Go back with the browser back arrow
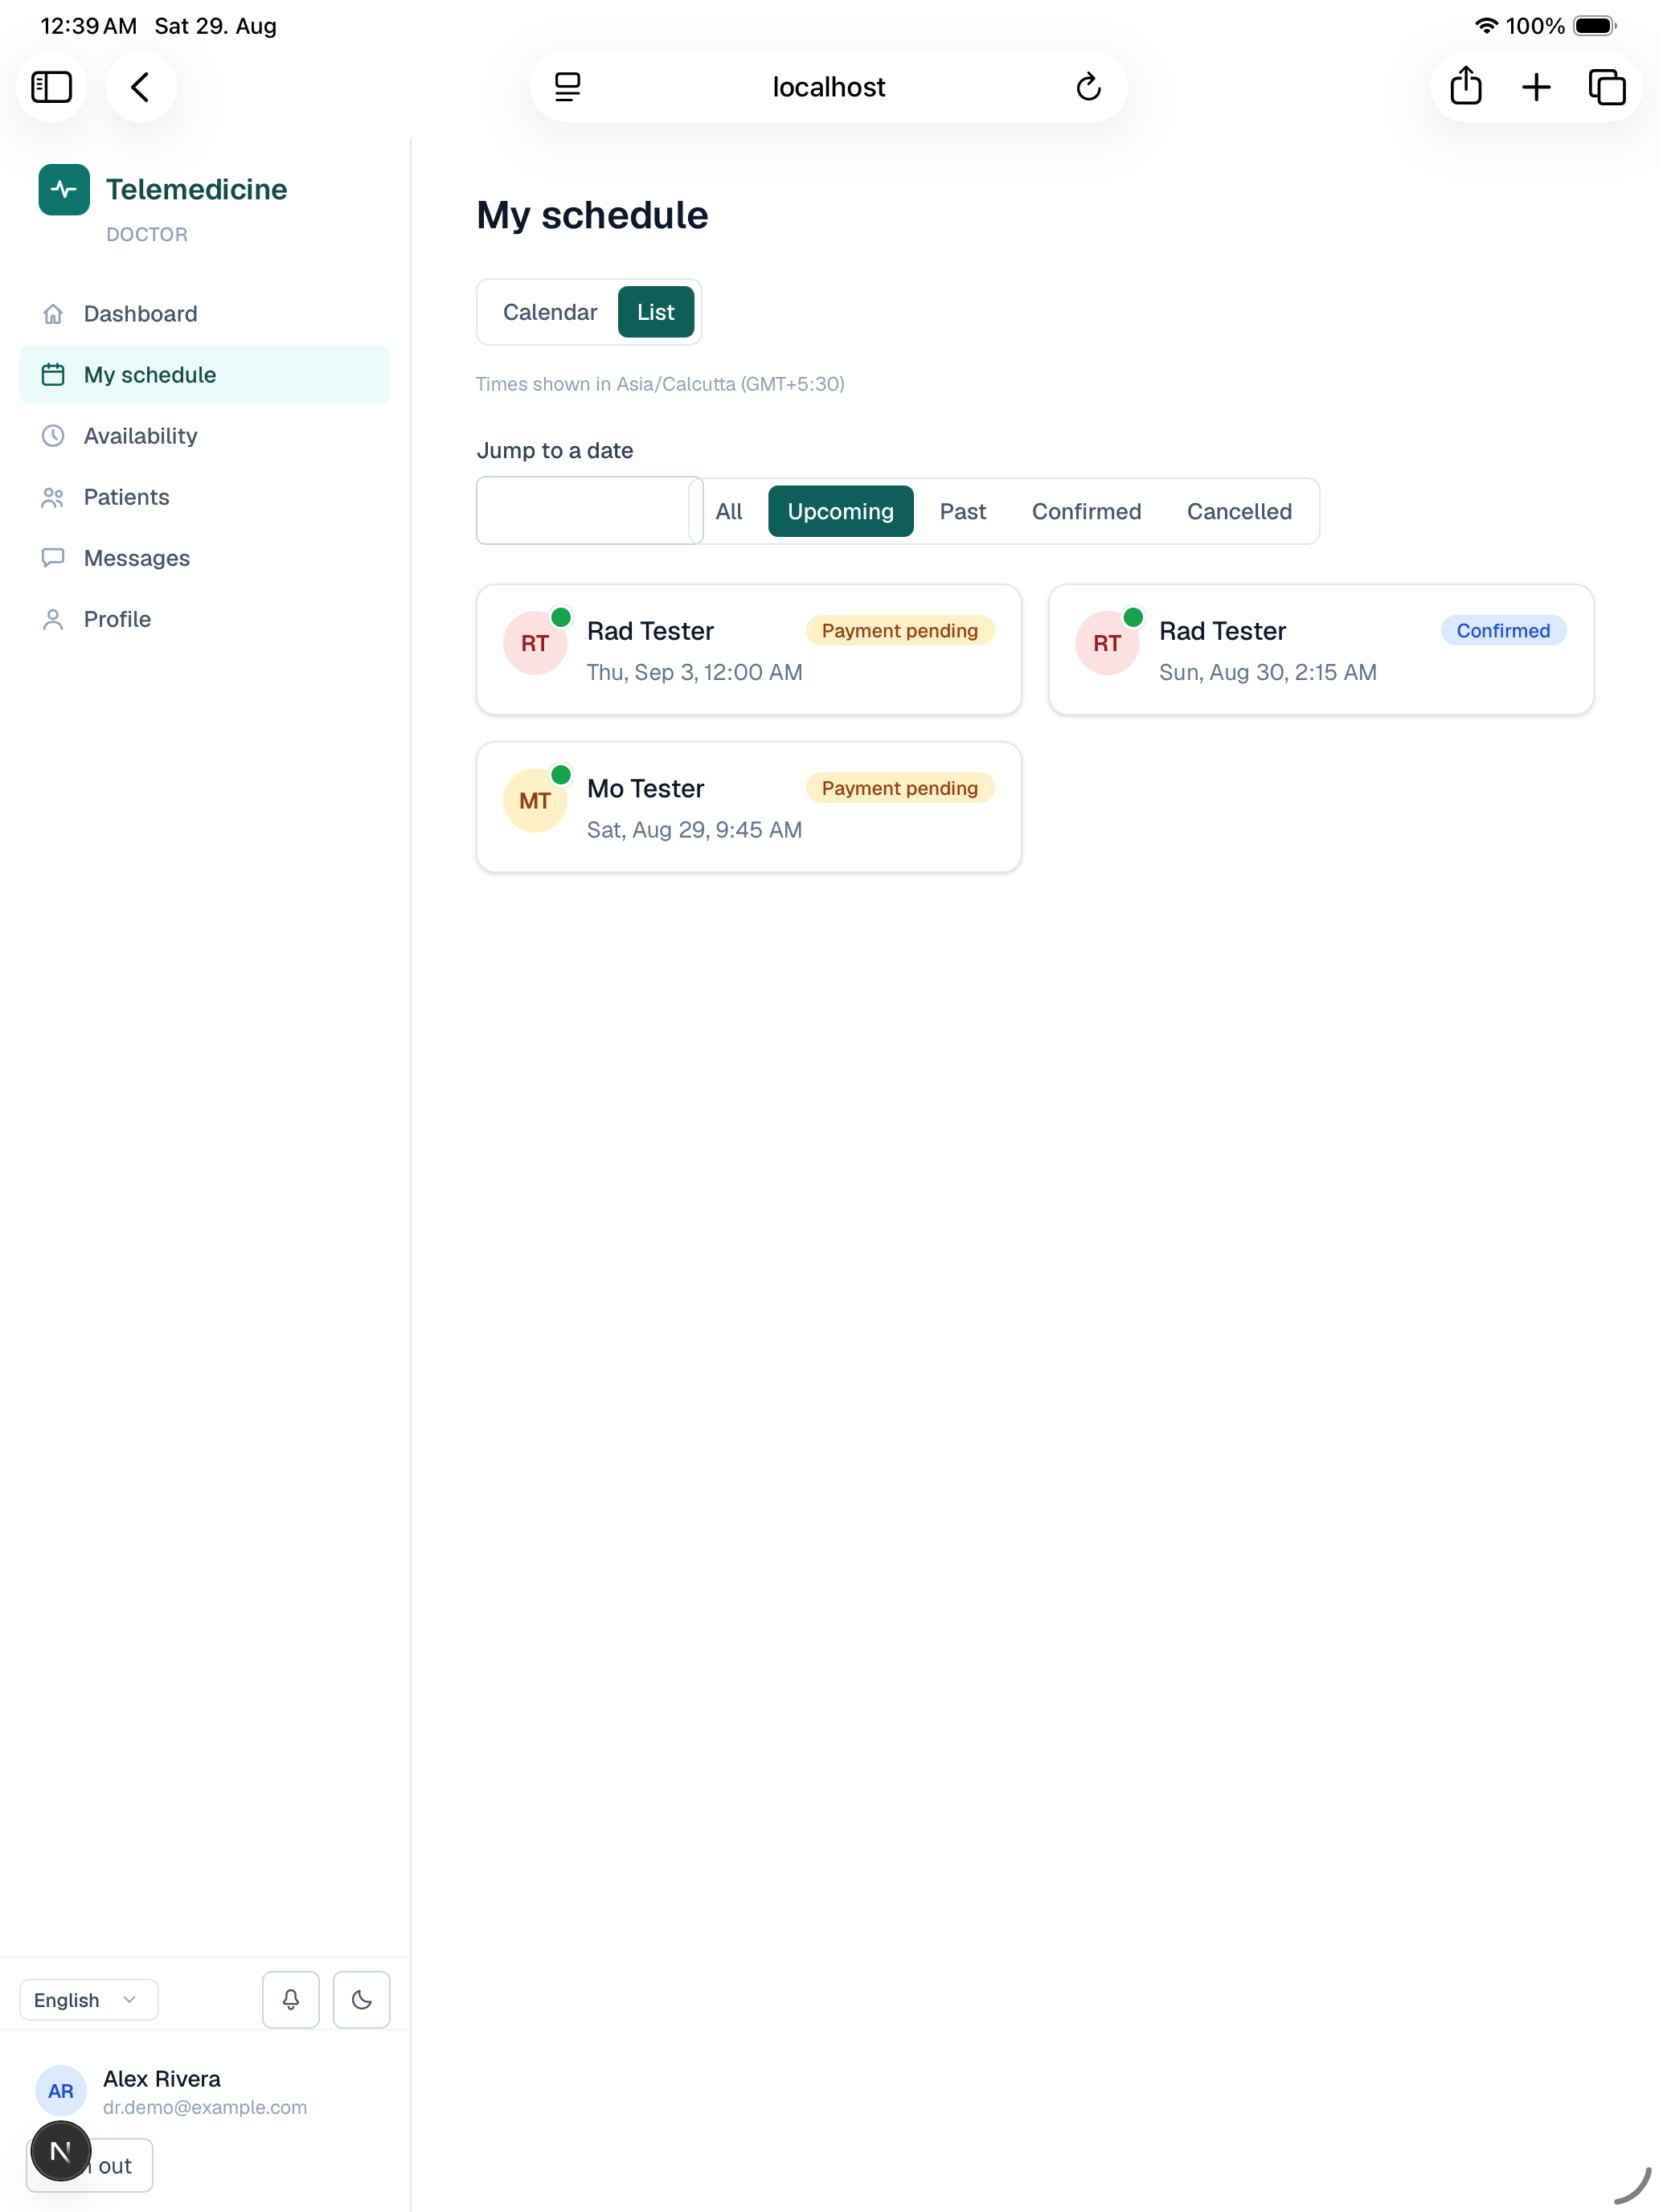This screenshot has width=1659, height=2212. 141,87
